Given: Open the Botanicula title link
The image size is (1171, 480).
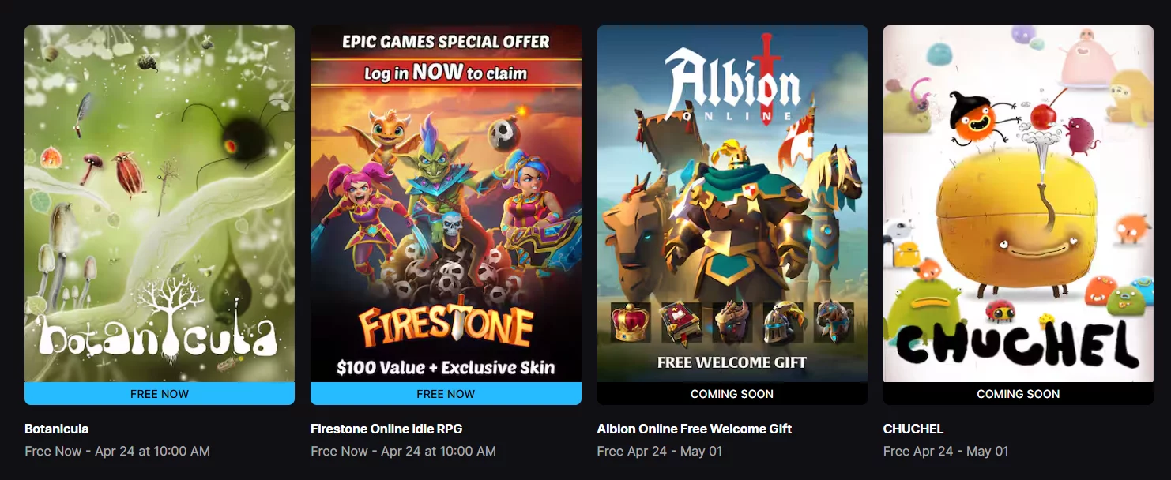Looking at the screenshot, I should point(57,429).
